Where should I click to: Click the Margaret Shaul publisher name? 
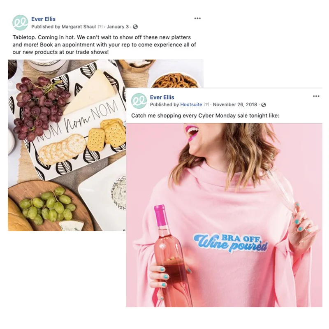click(79, 27)
